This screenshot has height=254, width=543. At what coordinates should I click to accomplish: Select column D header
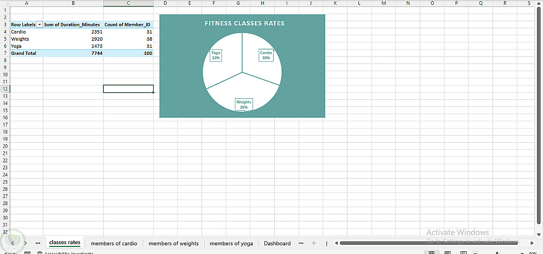pos(165,3)
